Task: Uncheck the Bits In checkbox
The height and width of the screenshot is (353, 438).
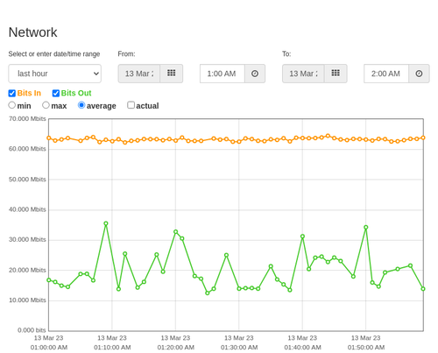Action: [12, 93]
